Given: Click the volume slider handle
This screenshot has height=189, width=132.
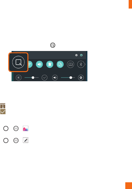Looking at the screenshot, I should [x=71, y=78].
